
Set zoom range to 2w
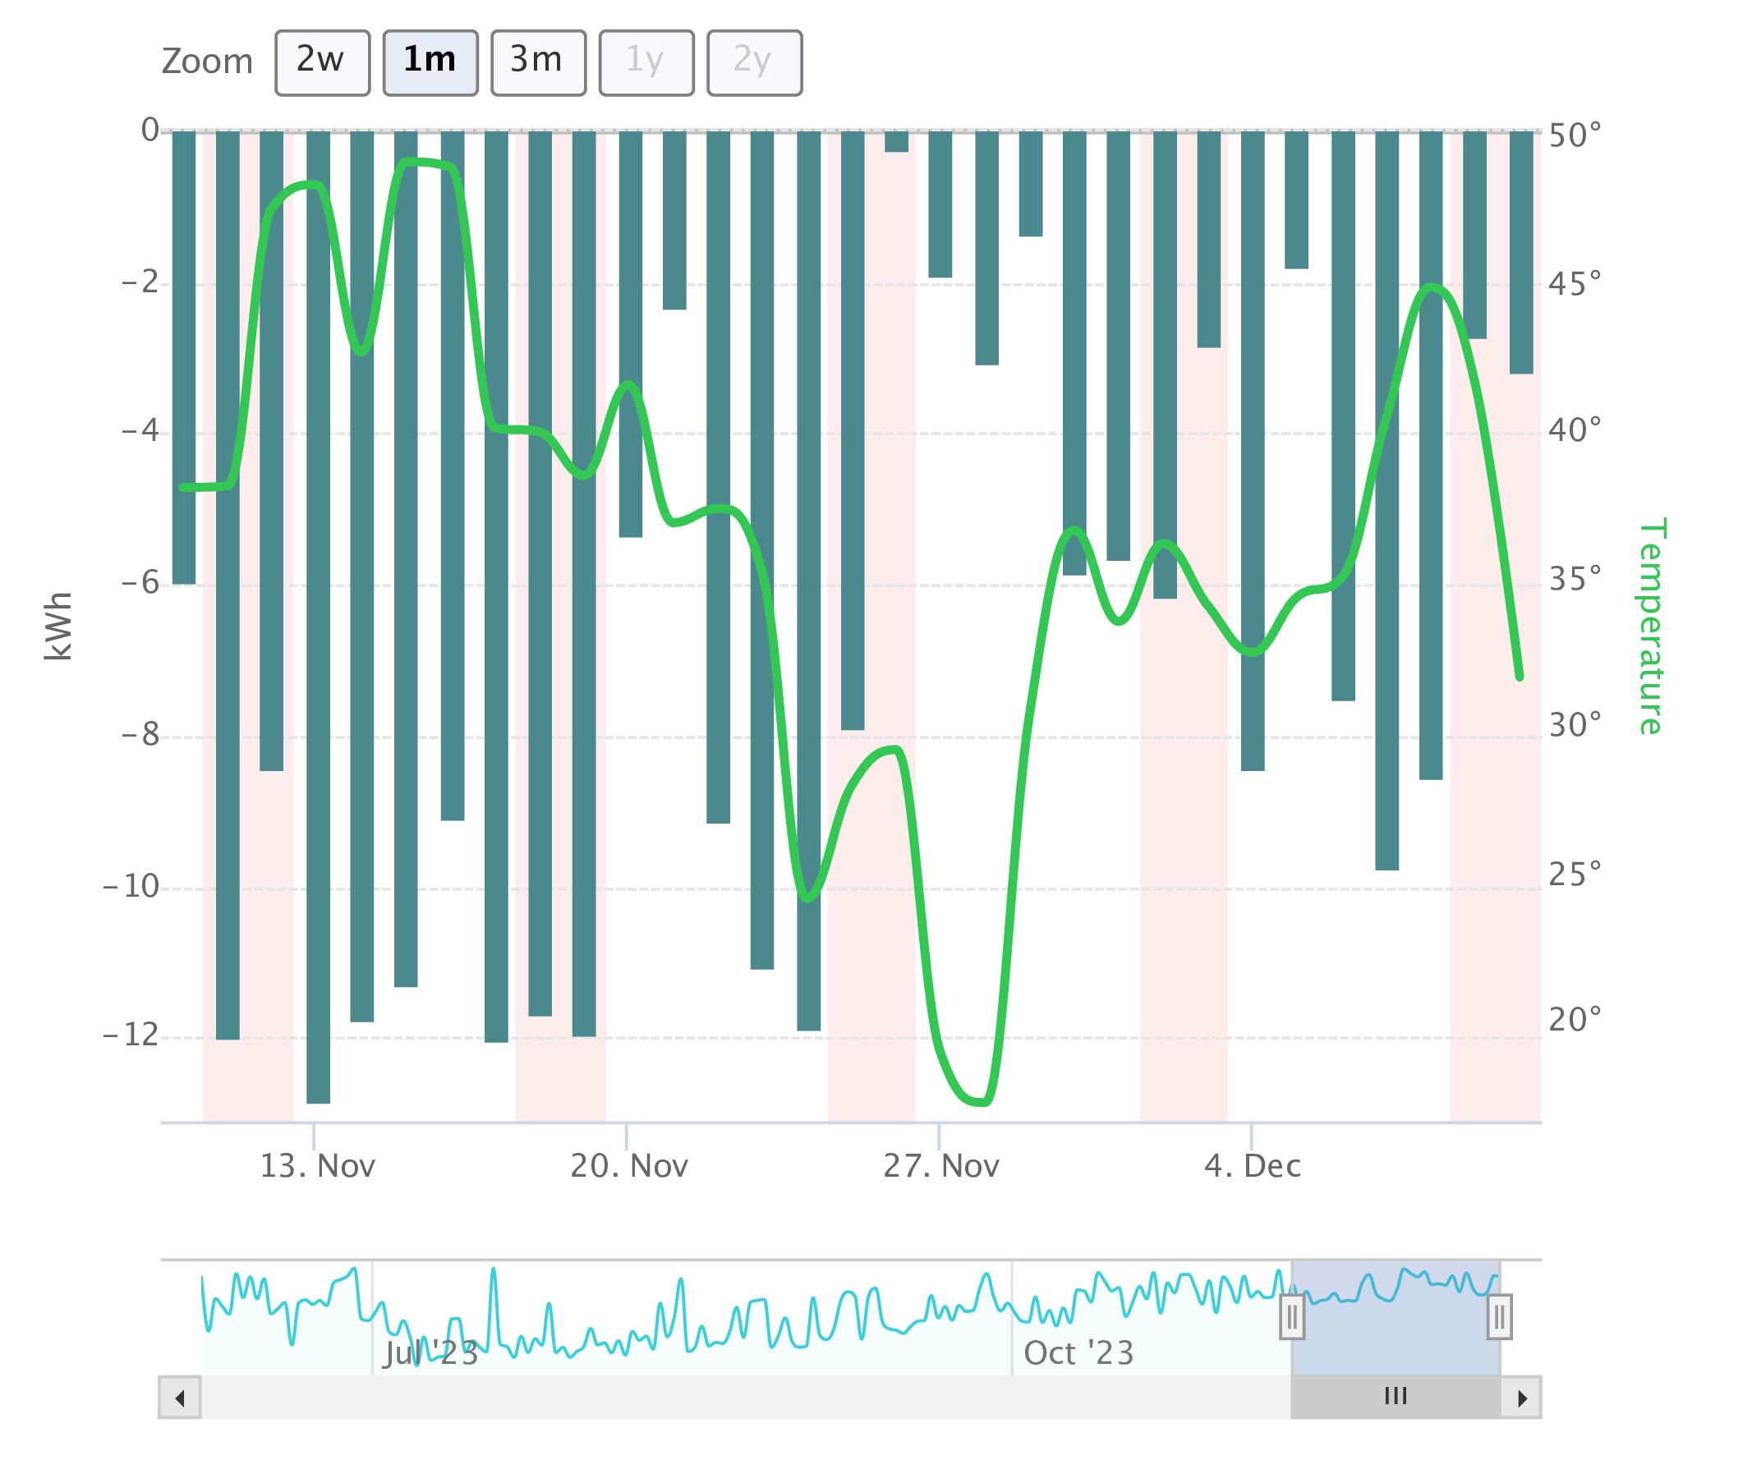tap(322, 63)
